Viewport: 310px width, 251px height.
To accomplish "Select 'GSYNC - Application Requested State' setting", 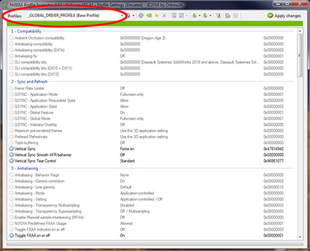I will click(x=45, y=101).
